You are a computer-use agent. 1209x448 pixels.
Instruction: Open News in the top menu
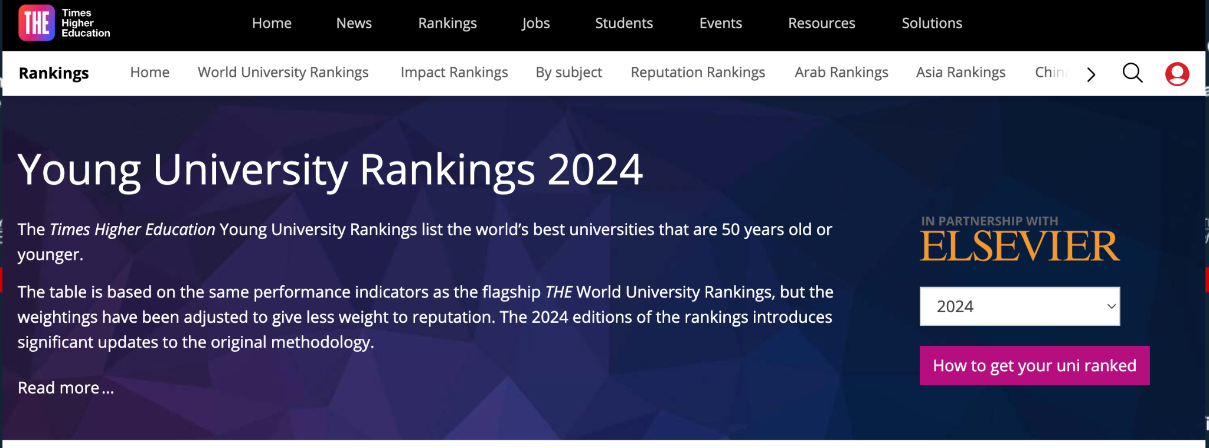click(x=354, y=23)
